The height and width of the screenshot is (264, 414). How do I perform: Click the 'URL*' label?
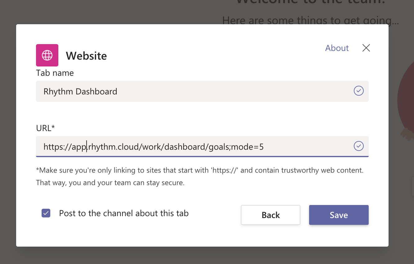click(45, 128)
